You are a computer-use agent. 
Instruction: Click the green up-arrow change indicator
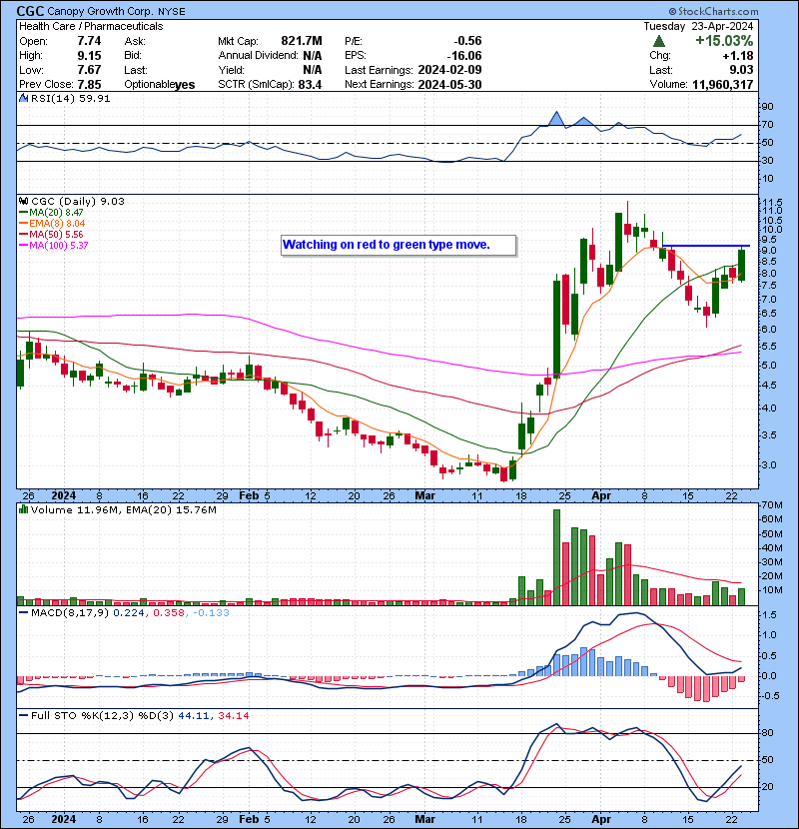point(659,41)
